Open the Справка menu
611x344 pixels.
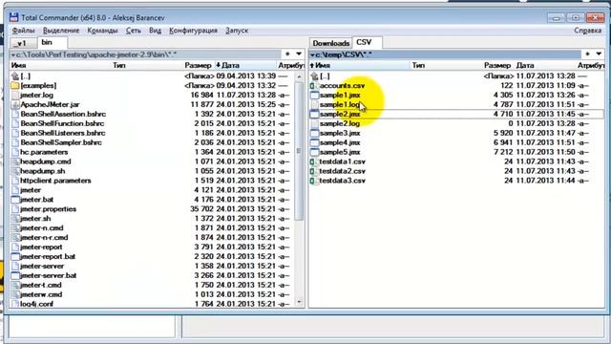click(x=587, y=31)
